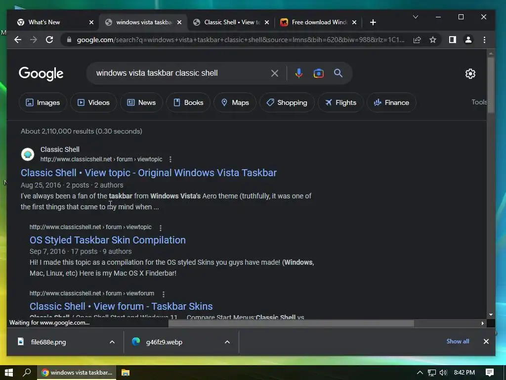Click the horizontal scrollbar thumb
This screenshot has width=506, height=380.
pos(291,323)
